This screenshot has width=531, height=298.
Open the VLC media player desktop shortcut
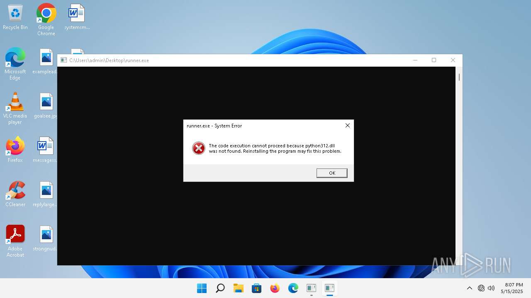15,108
